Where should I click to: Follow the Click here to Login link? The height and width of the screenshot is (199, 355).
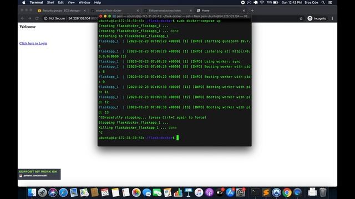pos(33,43)
